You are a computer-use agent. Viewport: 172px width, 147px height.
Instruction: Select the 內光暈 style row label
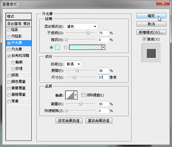[17, 49]
